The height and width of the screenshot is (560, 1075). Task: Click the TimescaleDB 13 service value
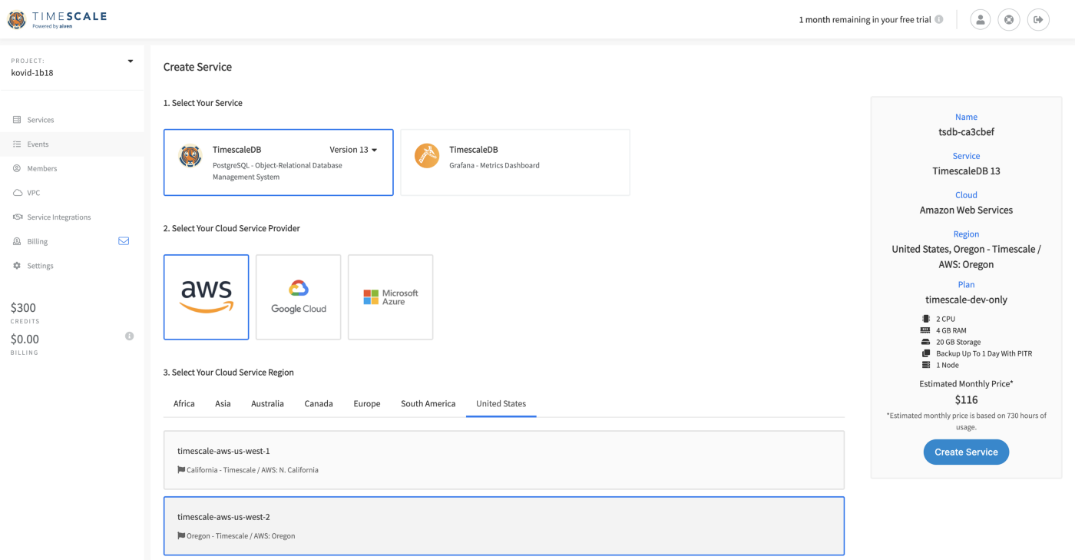966,171
